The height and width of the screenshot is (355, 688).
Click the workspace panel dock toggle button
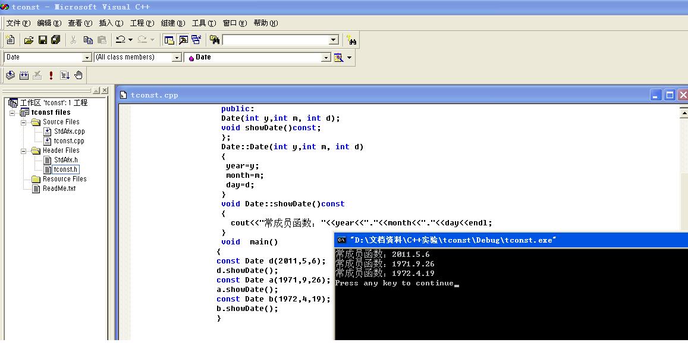click(96, 90)
